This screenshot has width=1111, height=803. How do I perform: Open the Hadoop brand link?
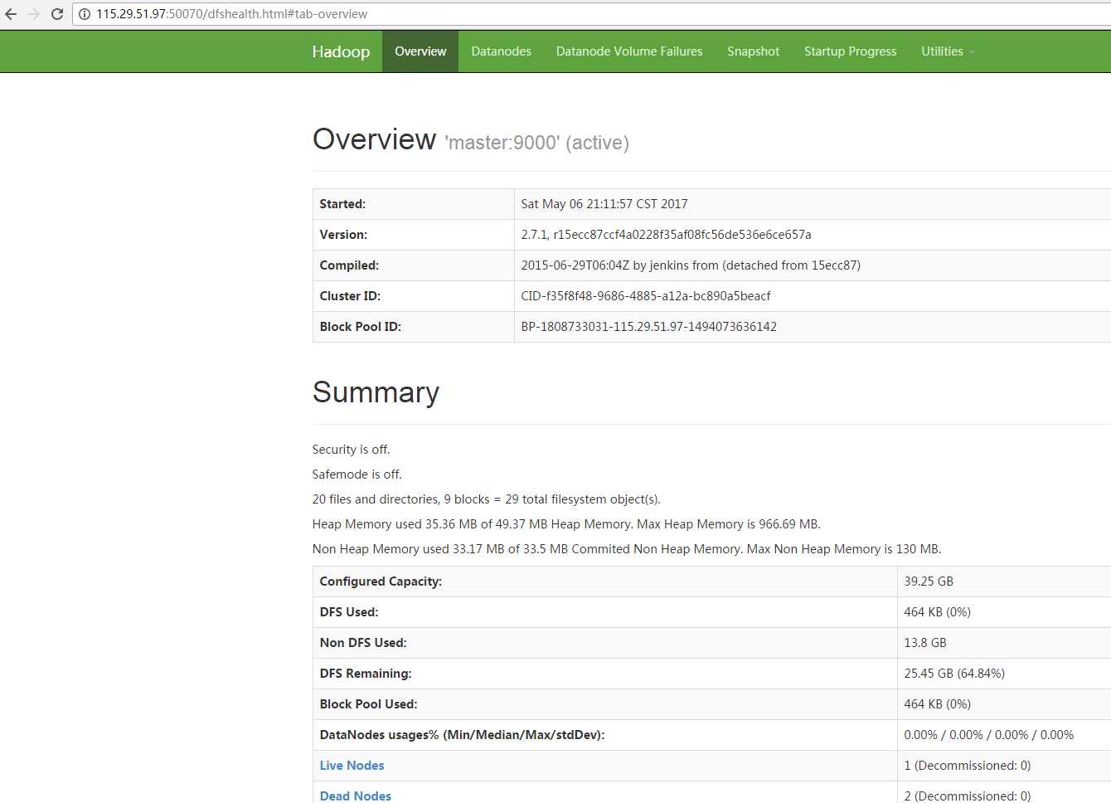[341, 51]
